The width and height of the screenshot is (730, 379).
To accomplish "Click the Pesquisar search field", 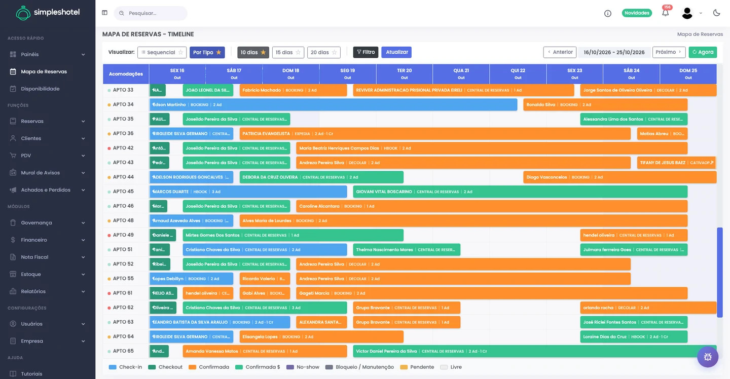I will (x=151, y=13).
